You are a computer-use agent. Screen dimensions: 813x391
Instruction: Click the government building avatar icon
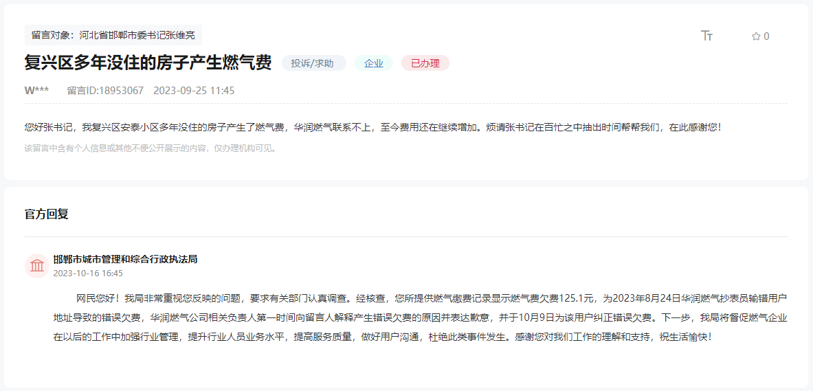click(37, 266)
